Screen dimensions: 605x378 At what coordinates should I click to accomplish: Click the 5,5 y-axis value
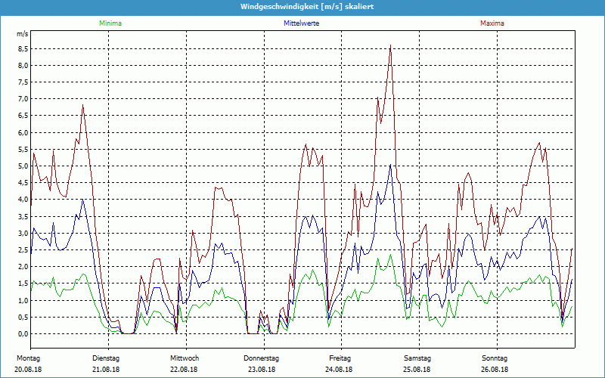[23, 149]
